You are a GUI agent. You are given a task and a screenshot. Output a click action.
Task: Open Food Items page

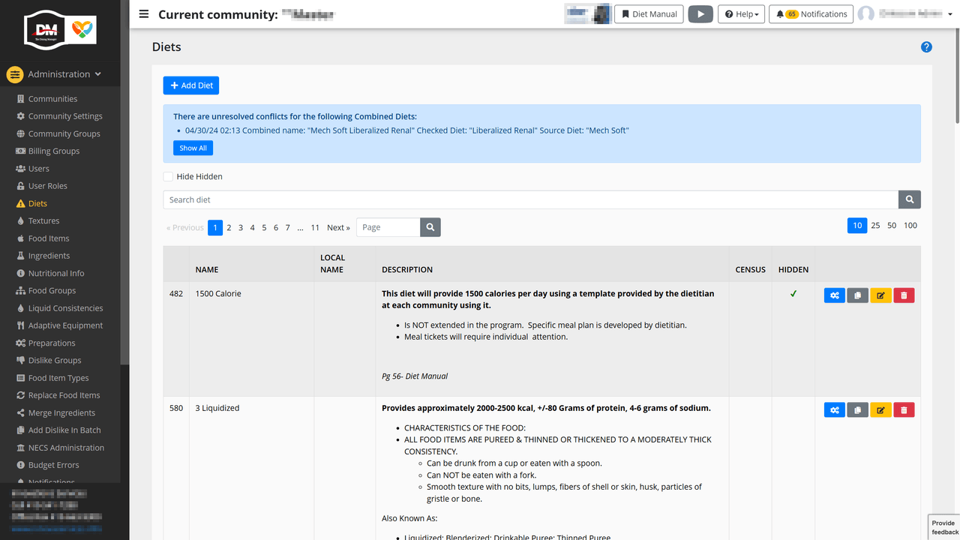pos(48,238)
